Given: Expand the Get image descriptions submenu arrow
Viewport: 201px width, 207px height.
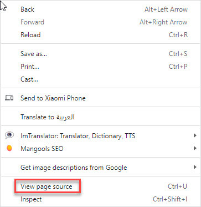Looking at the screenshot, I should [x=195, y=168].
